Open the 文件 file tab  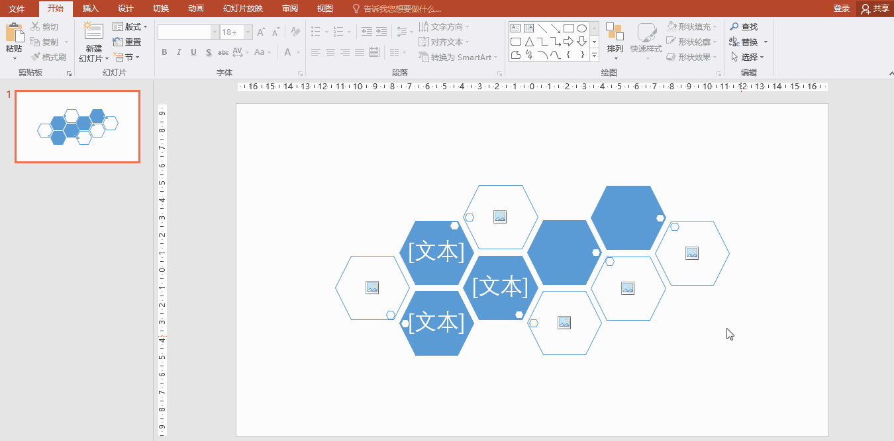coord(16,9)
